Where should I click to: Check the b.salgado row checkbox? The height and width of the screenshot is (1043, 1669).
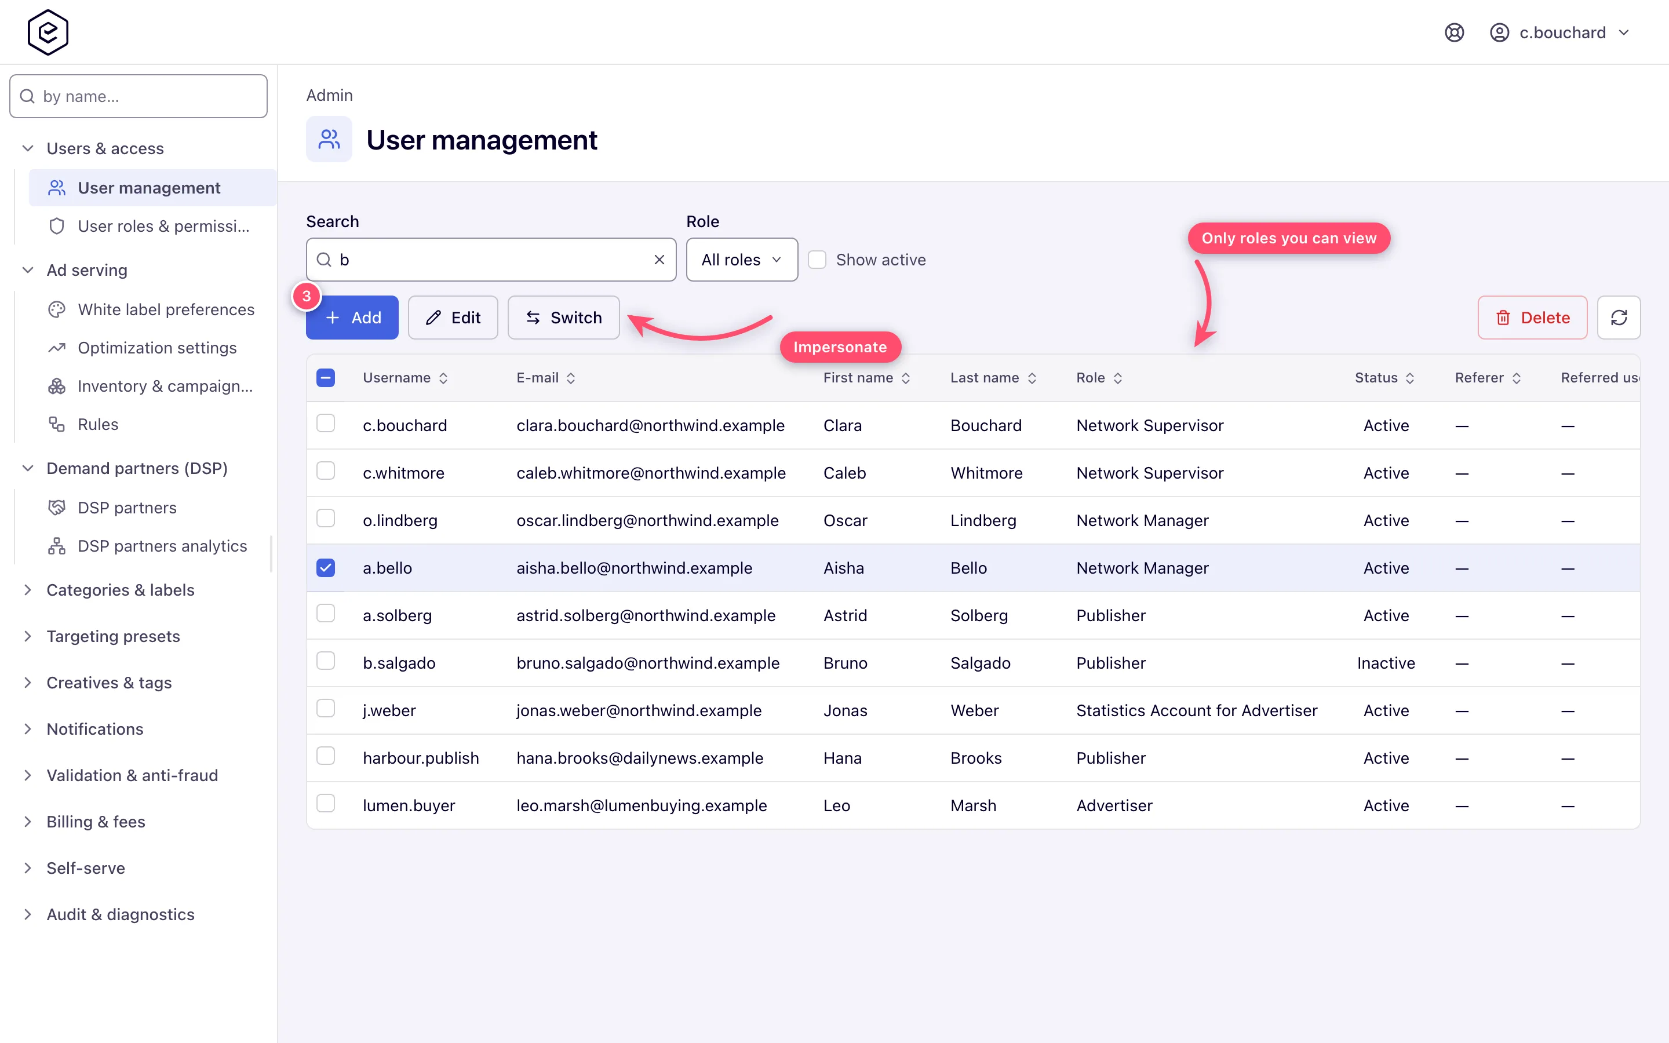(326, 661)
